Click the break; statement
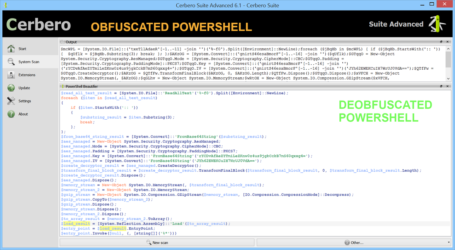The height and width of the screenshot is (250, 455). [x=87, y=122]
